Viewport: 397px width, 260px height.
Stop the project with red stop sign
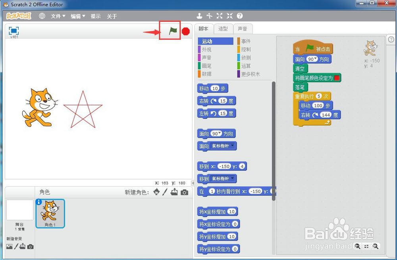coord(185,31)
